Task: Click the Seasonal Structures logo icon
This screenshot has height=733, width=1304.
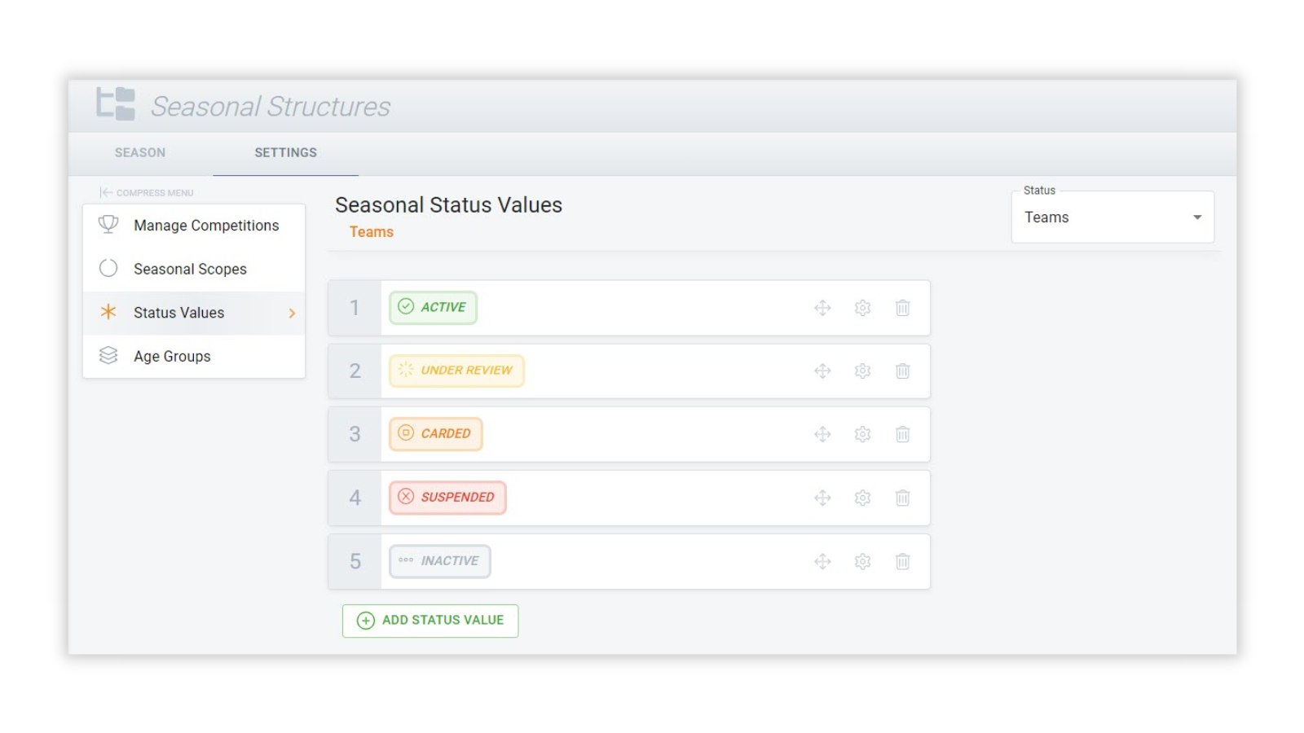Action: (x=116, y=104)
